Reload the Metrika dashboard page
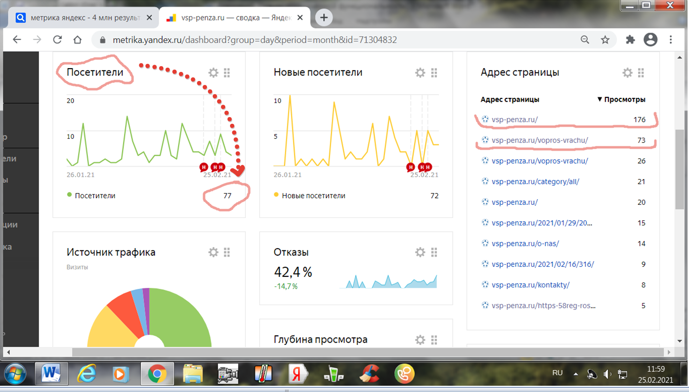 (57, 40)
